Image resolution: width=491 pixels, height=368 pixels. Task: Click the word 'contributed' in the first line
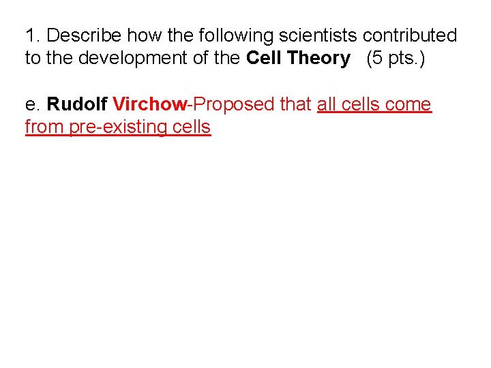(x=410, y=35)
